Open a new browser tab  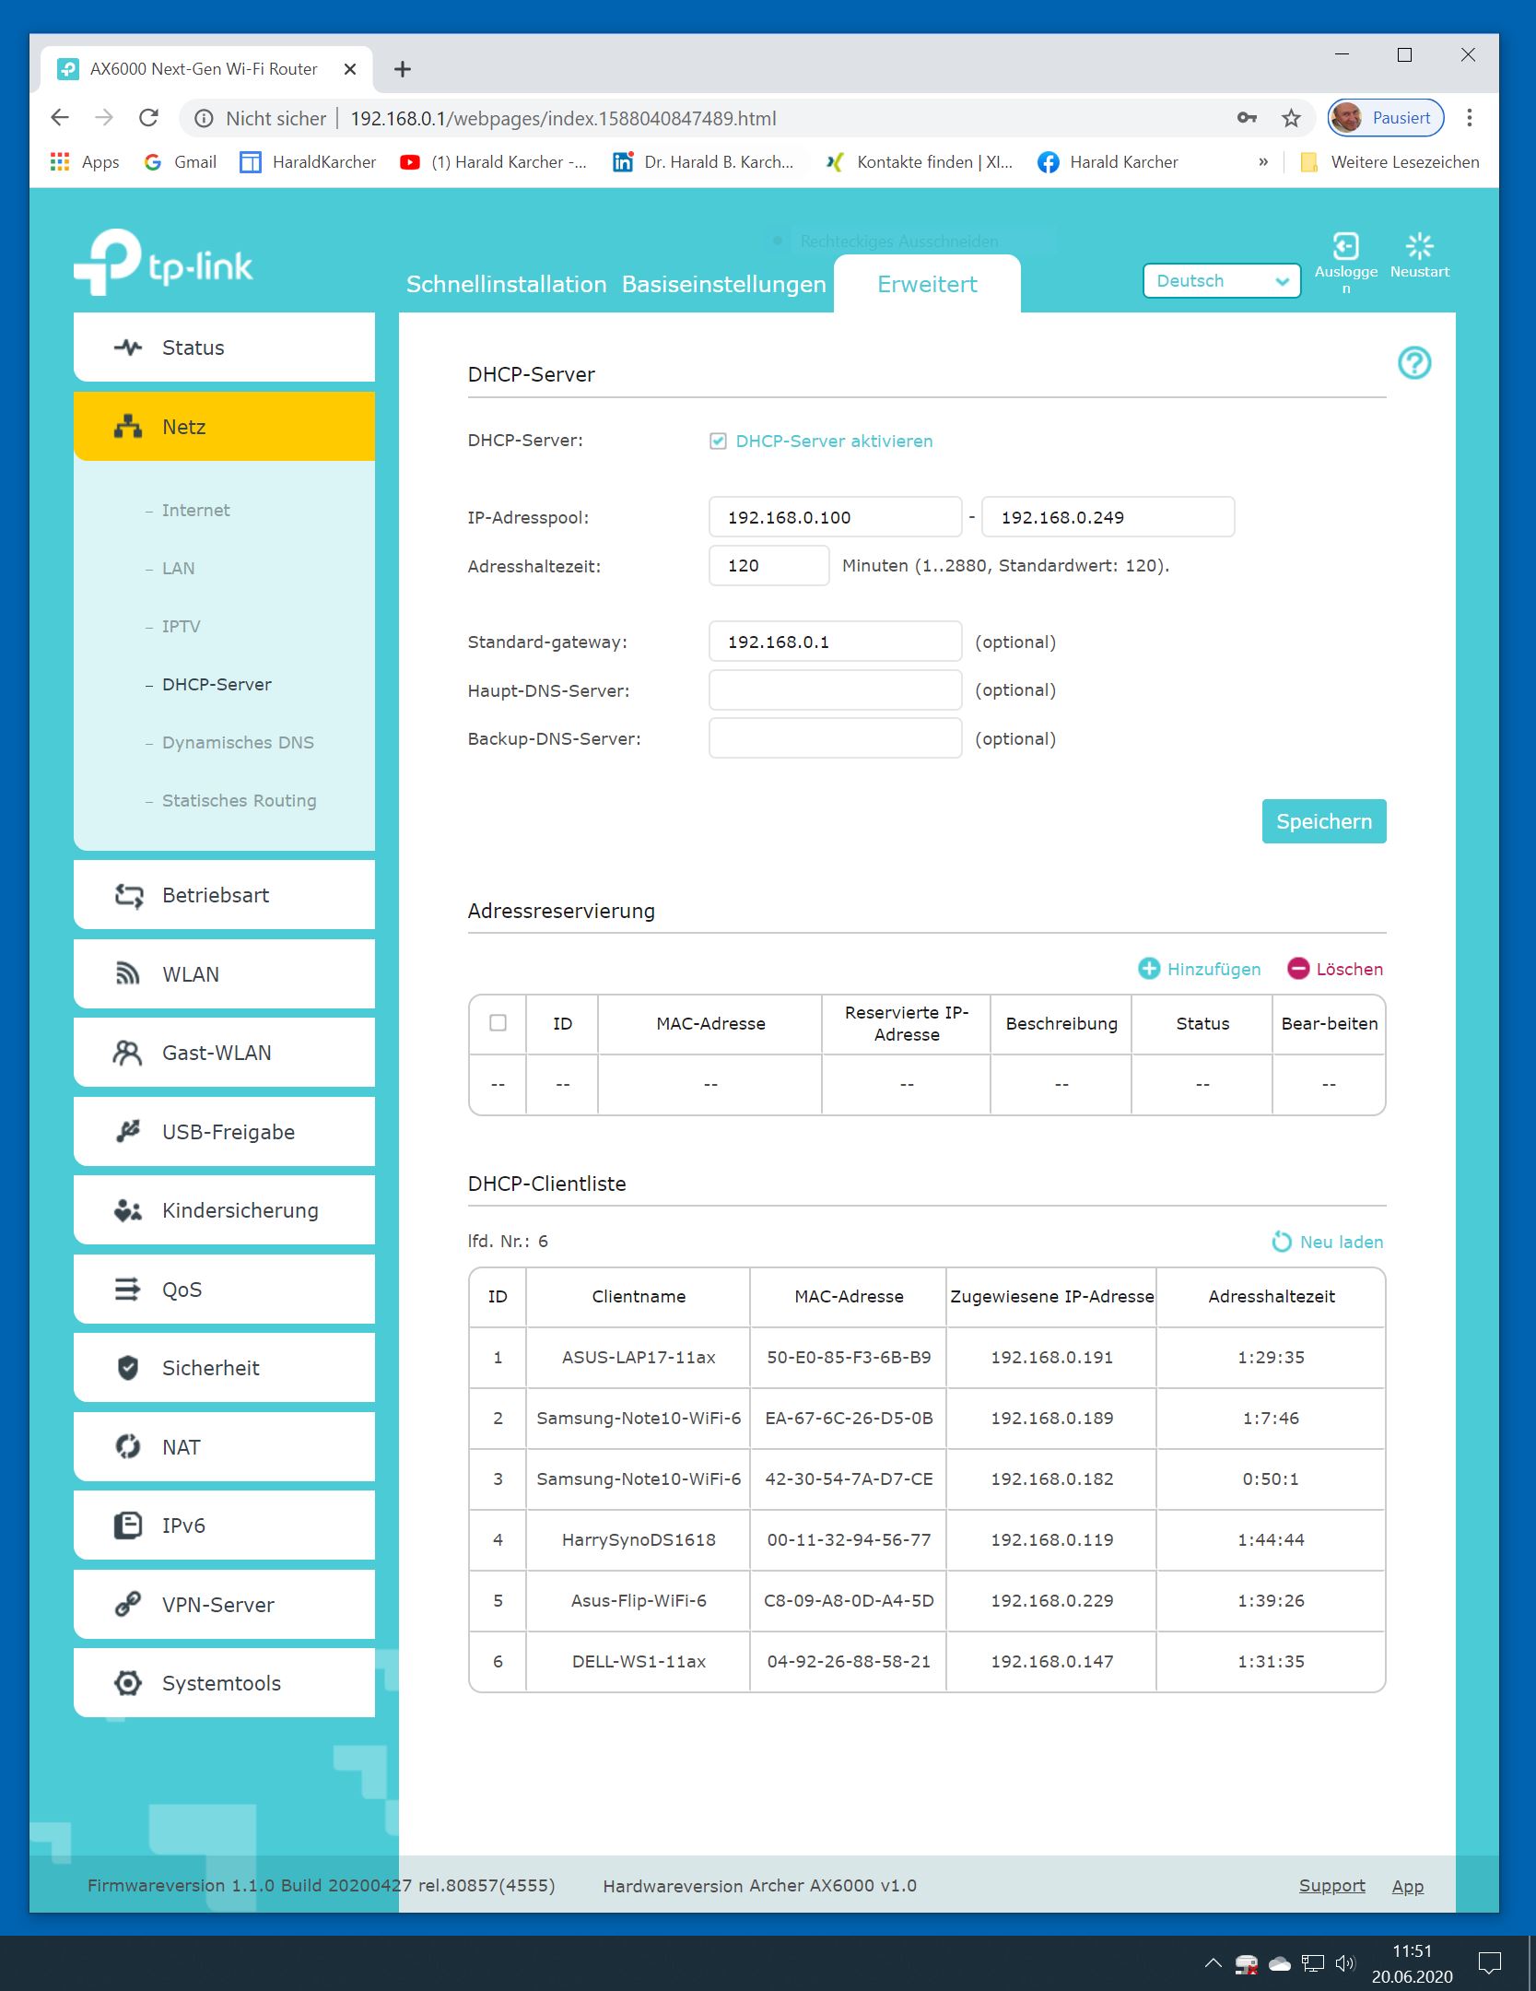(403, 69)
